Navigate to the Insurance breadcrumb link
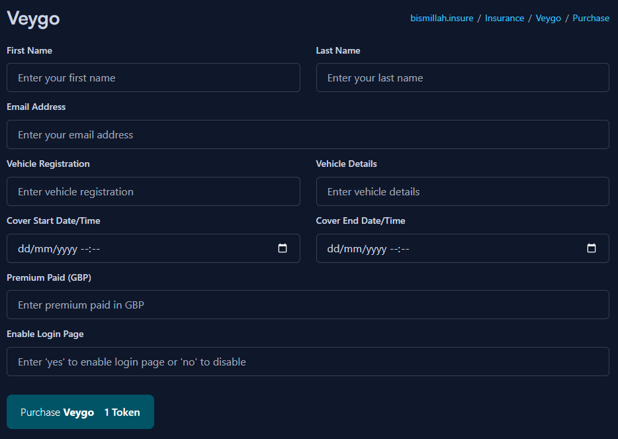The width and height of the screenshot is (618, 439). coord(504,18)
